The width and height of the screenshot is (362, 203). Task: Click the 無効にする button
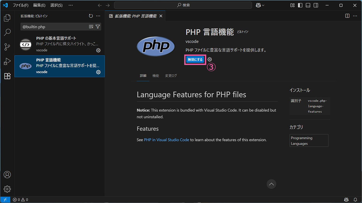click(195, 60)
